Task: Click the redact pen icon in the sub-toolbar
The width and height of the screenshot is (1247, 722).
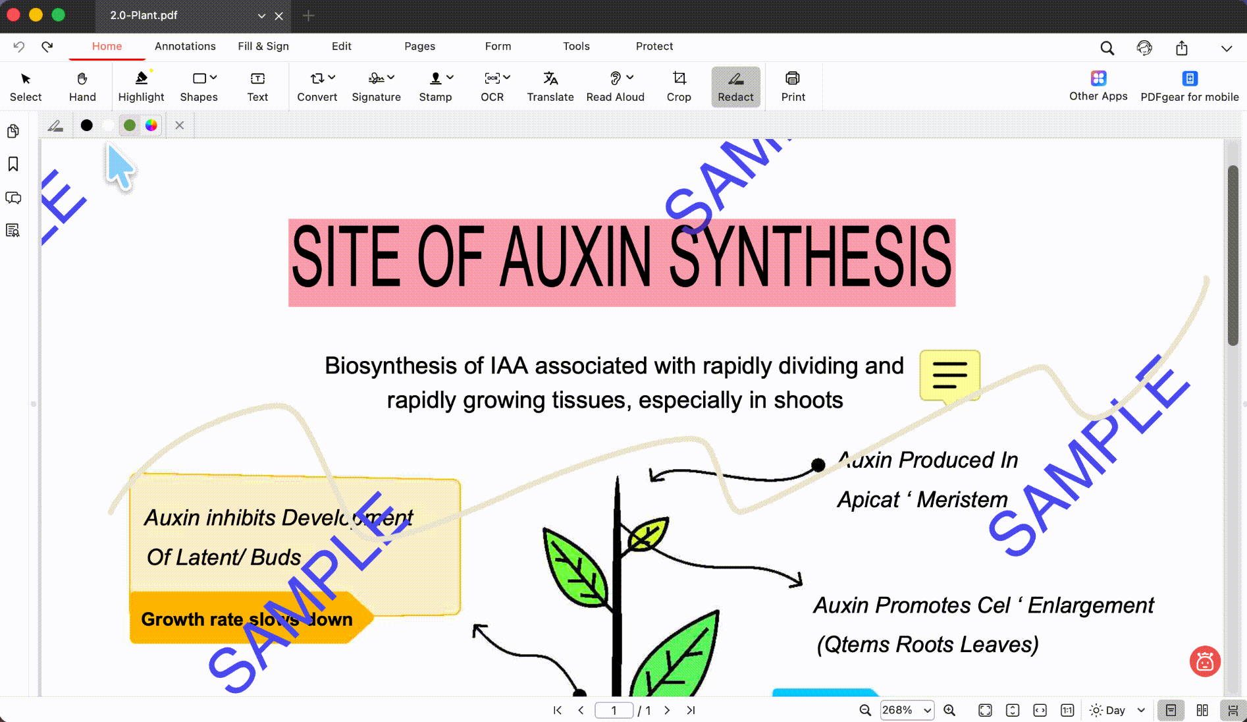Action: 55,125
